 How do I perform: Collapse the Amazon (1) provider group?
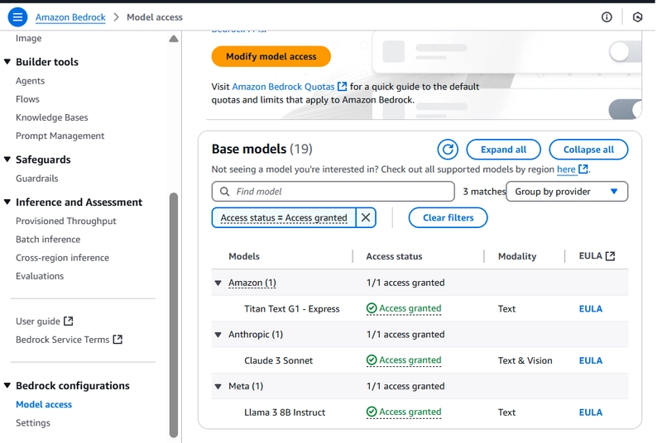tap(218, 283)
